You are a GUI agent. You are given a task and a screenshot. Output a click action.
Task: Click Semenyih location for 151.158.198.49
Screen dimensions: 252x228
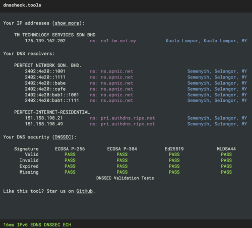[217, 124]
